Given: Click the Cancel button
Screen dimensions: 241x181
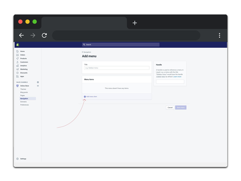Looking at the screenshot, I should click(x=170, y=108).
